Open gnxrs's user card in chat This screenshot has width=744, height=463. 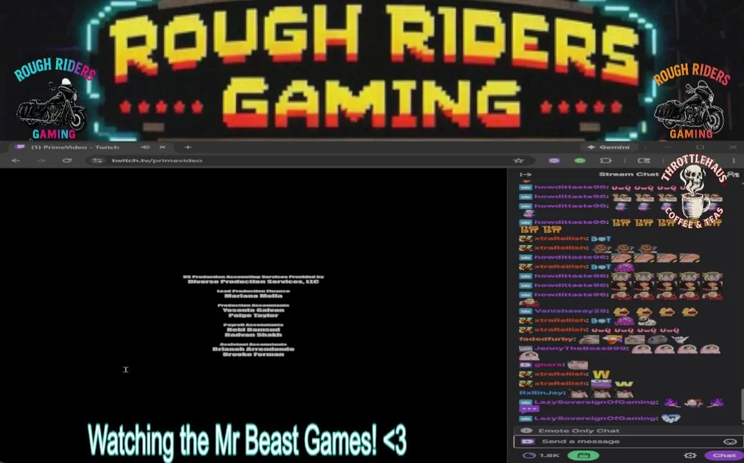(549, 365)
